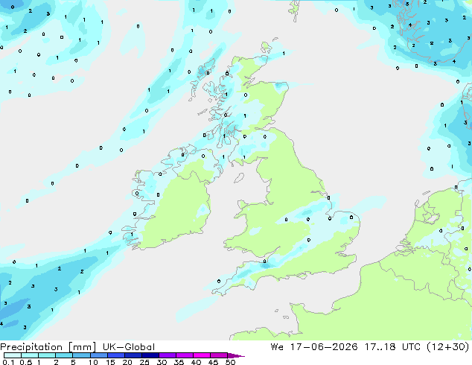
Task: Select the legend scale label "25"
Action: point(144,362)
